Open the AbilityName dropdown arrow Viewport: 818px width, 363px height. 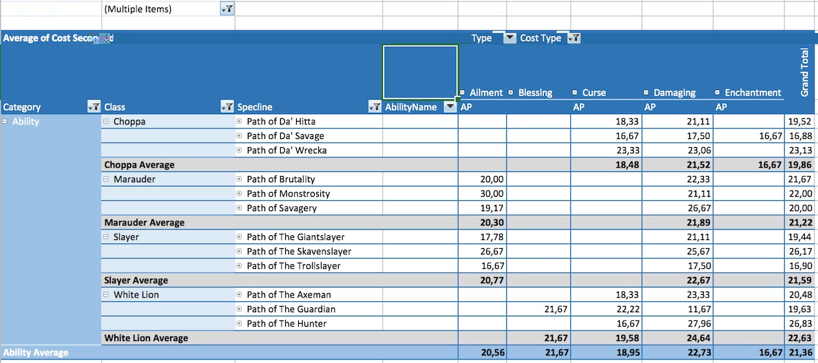tap(450, 107)
